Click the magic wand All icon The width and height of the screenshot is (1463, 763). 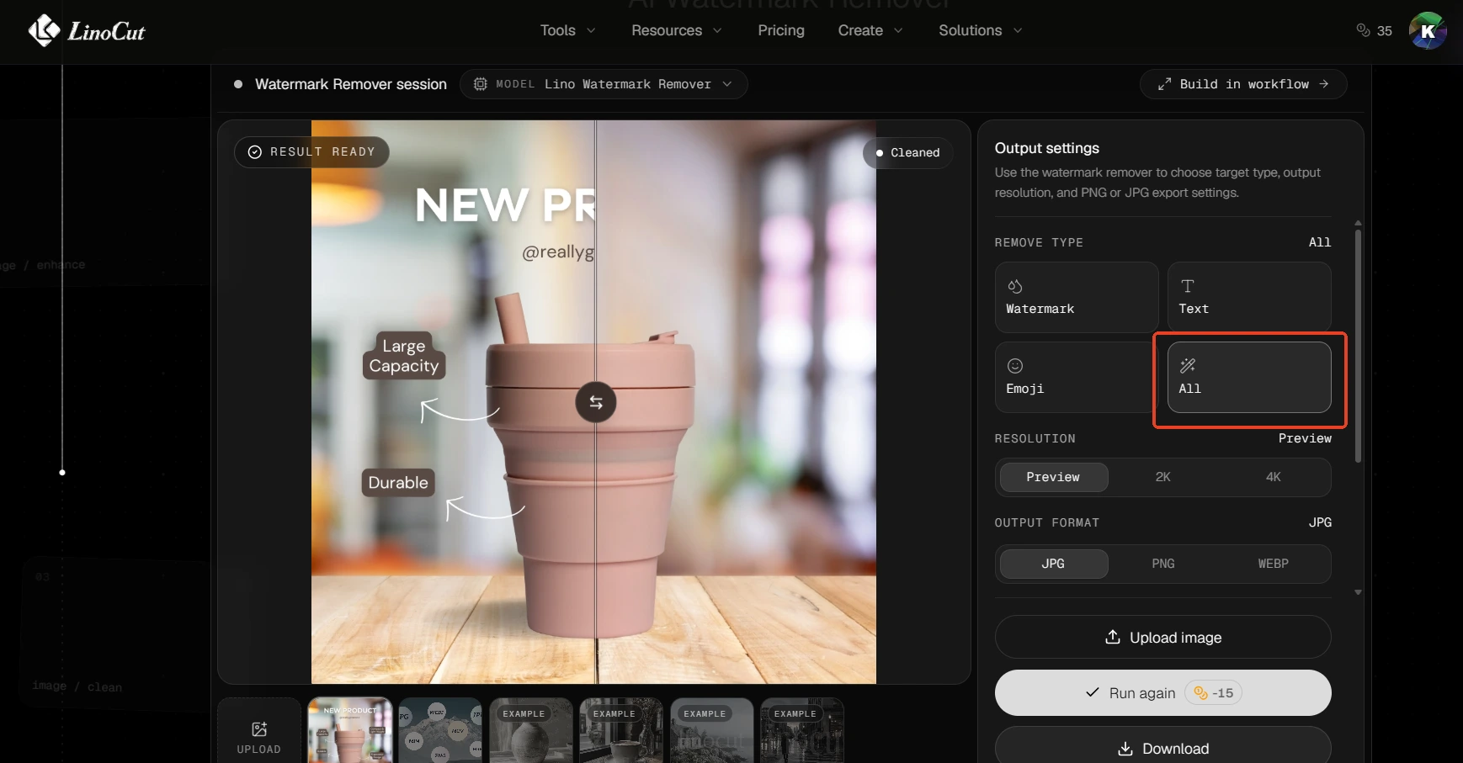coord(1188,366)
